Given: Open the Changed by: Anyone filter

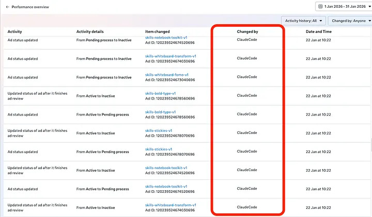Looking at the screenshot, I should pyautogui.click(x=350, y=21).
